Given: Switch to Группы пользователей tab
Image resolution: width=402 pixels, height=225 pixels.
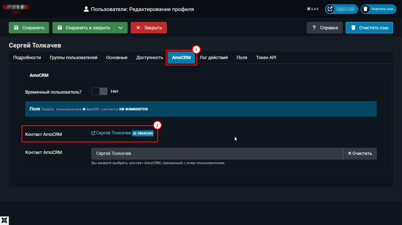Looking at the screenshot, I should tap(74, 58).
